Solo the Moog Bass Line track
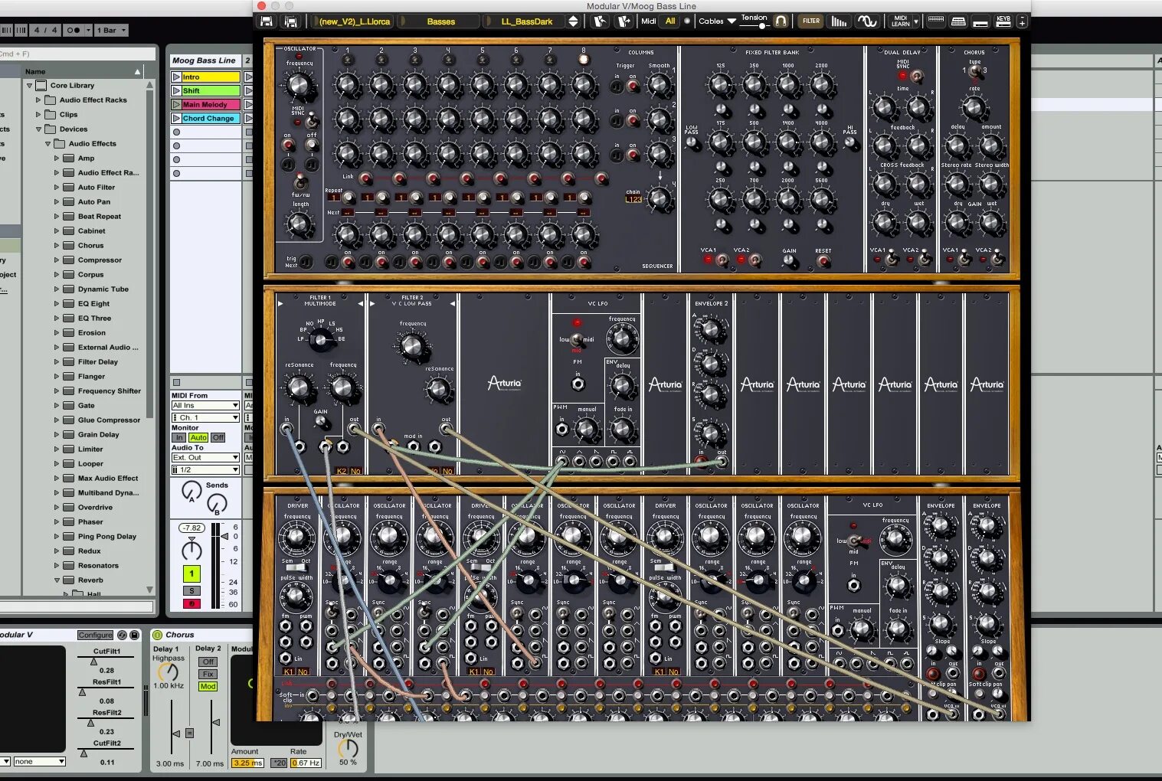This screenshot has height=781, width=1162. pos(191,590)
